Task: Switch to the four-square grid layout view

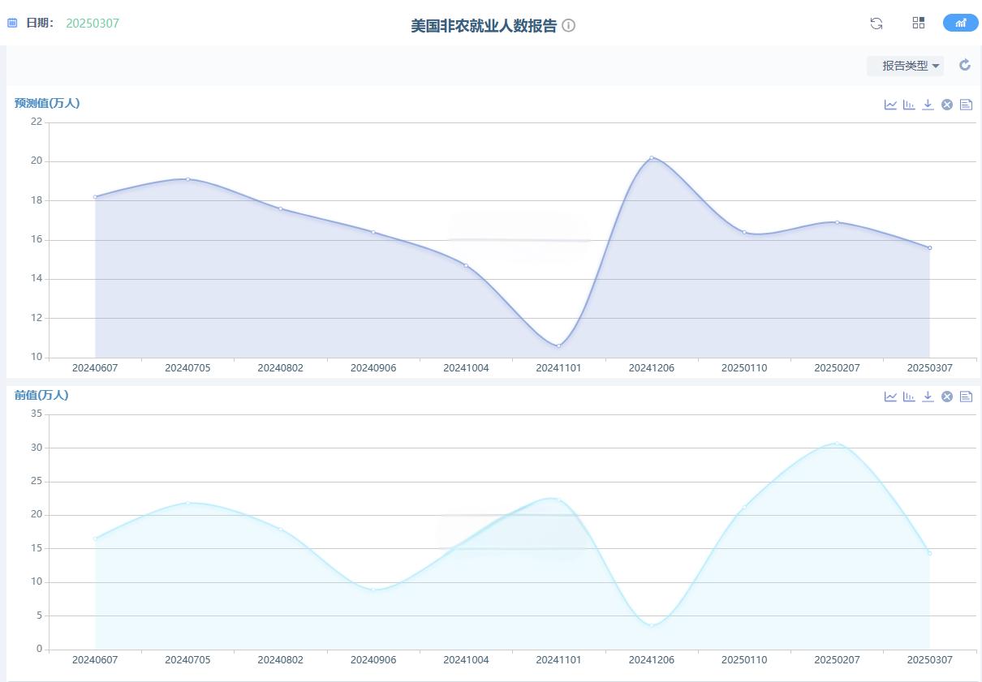Action: pos(919,24)
